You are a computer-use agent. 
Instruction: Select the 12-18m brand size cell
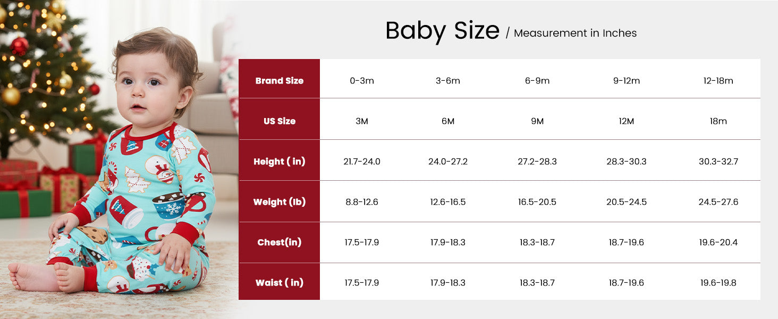tap(718, 81)
